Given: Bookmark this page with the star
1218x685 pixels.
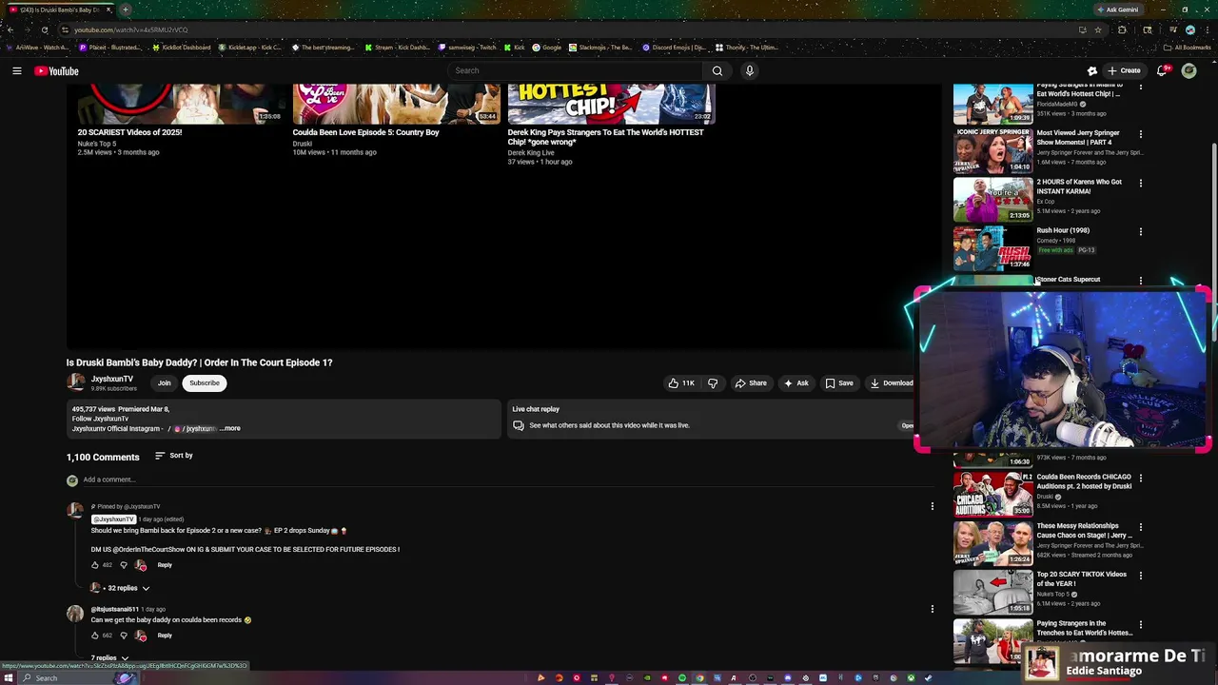Looking at the screenshot, I should (x=1097, y=29).
